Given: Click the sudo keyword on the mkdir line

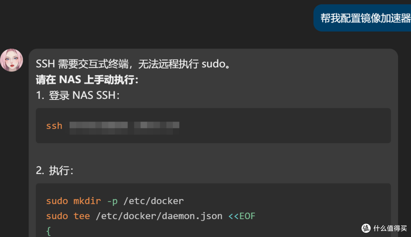Looking at the screenshot, I should coord(57,201).
